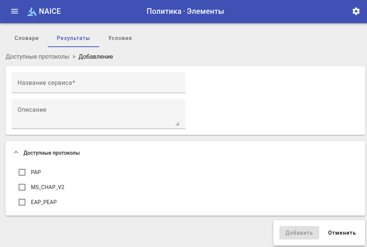Navigate back via Доступные протоколы breadcrumb
Viewport: 367px width, 247px height.
click(37, 57)
